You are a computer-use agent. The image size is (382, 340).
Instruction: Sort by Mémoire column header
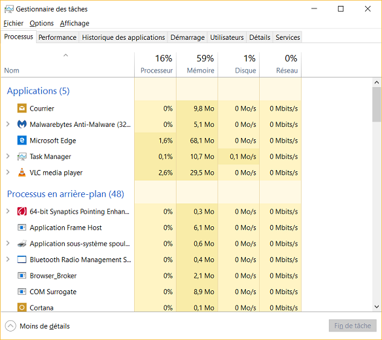(197, 65)
